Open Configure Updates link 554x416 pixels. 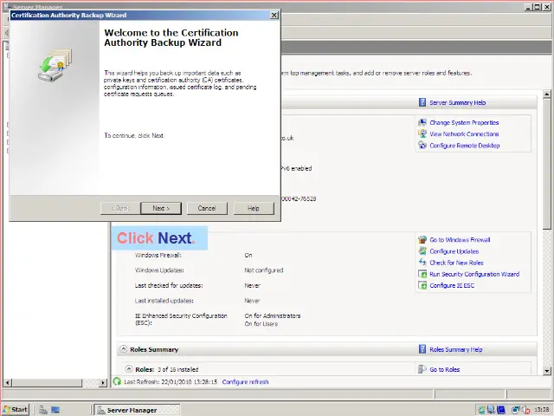point(454,251)
